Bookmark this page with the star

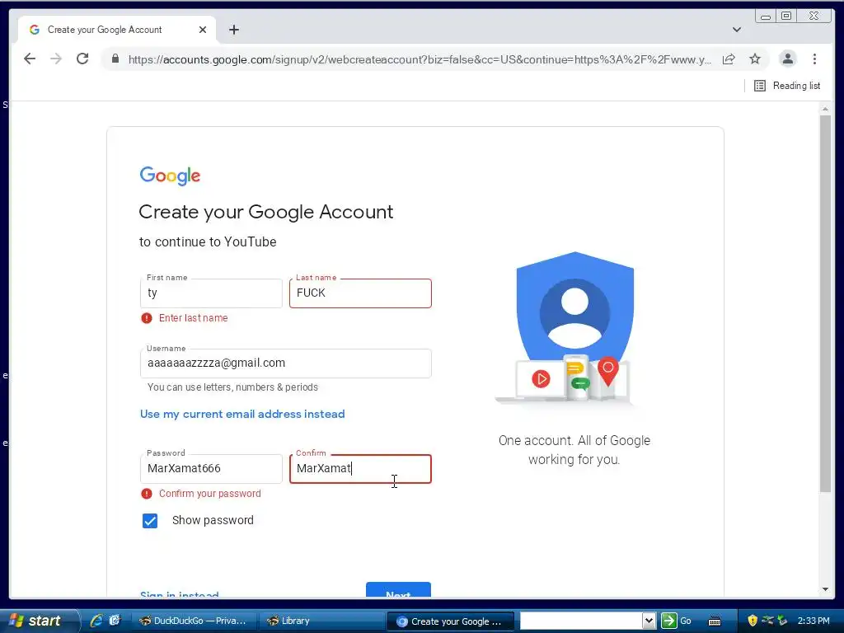[755, 59]
